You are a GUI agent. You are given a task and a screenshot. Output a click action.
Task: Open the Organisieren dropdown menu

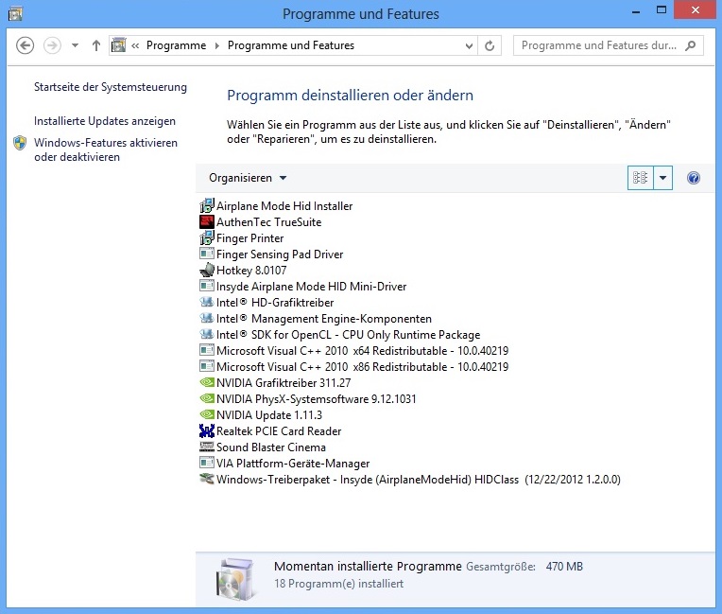point(248,178)
